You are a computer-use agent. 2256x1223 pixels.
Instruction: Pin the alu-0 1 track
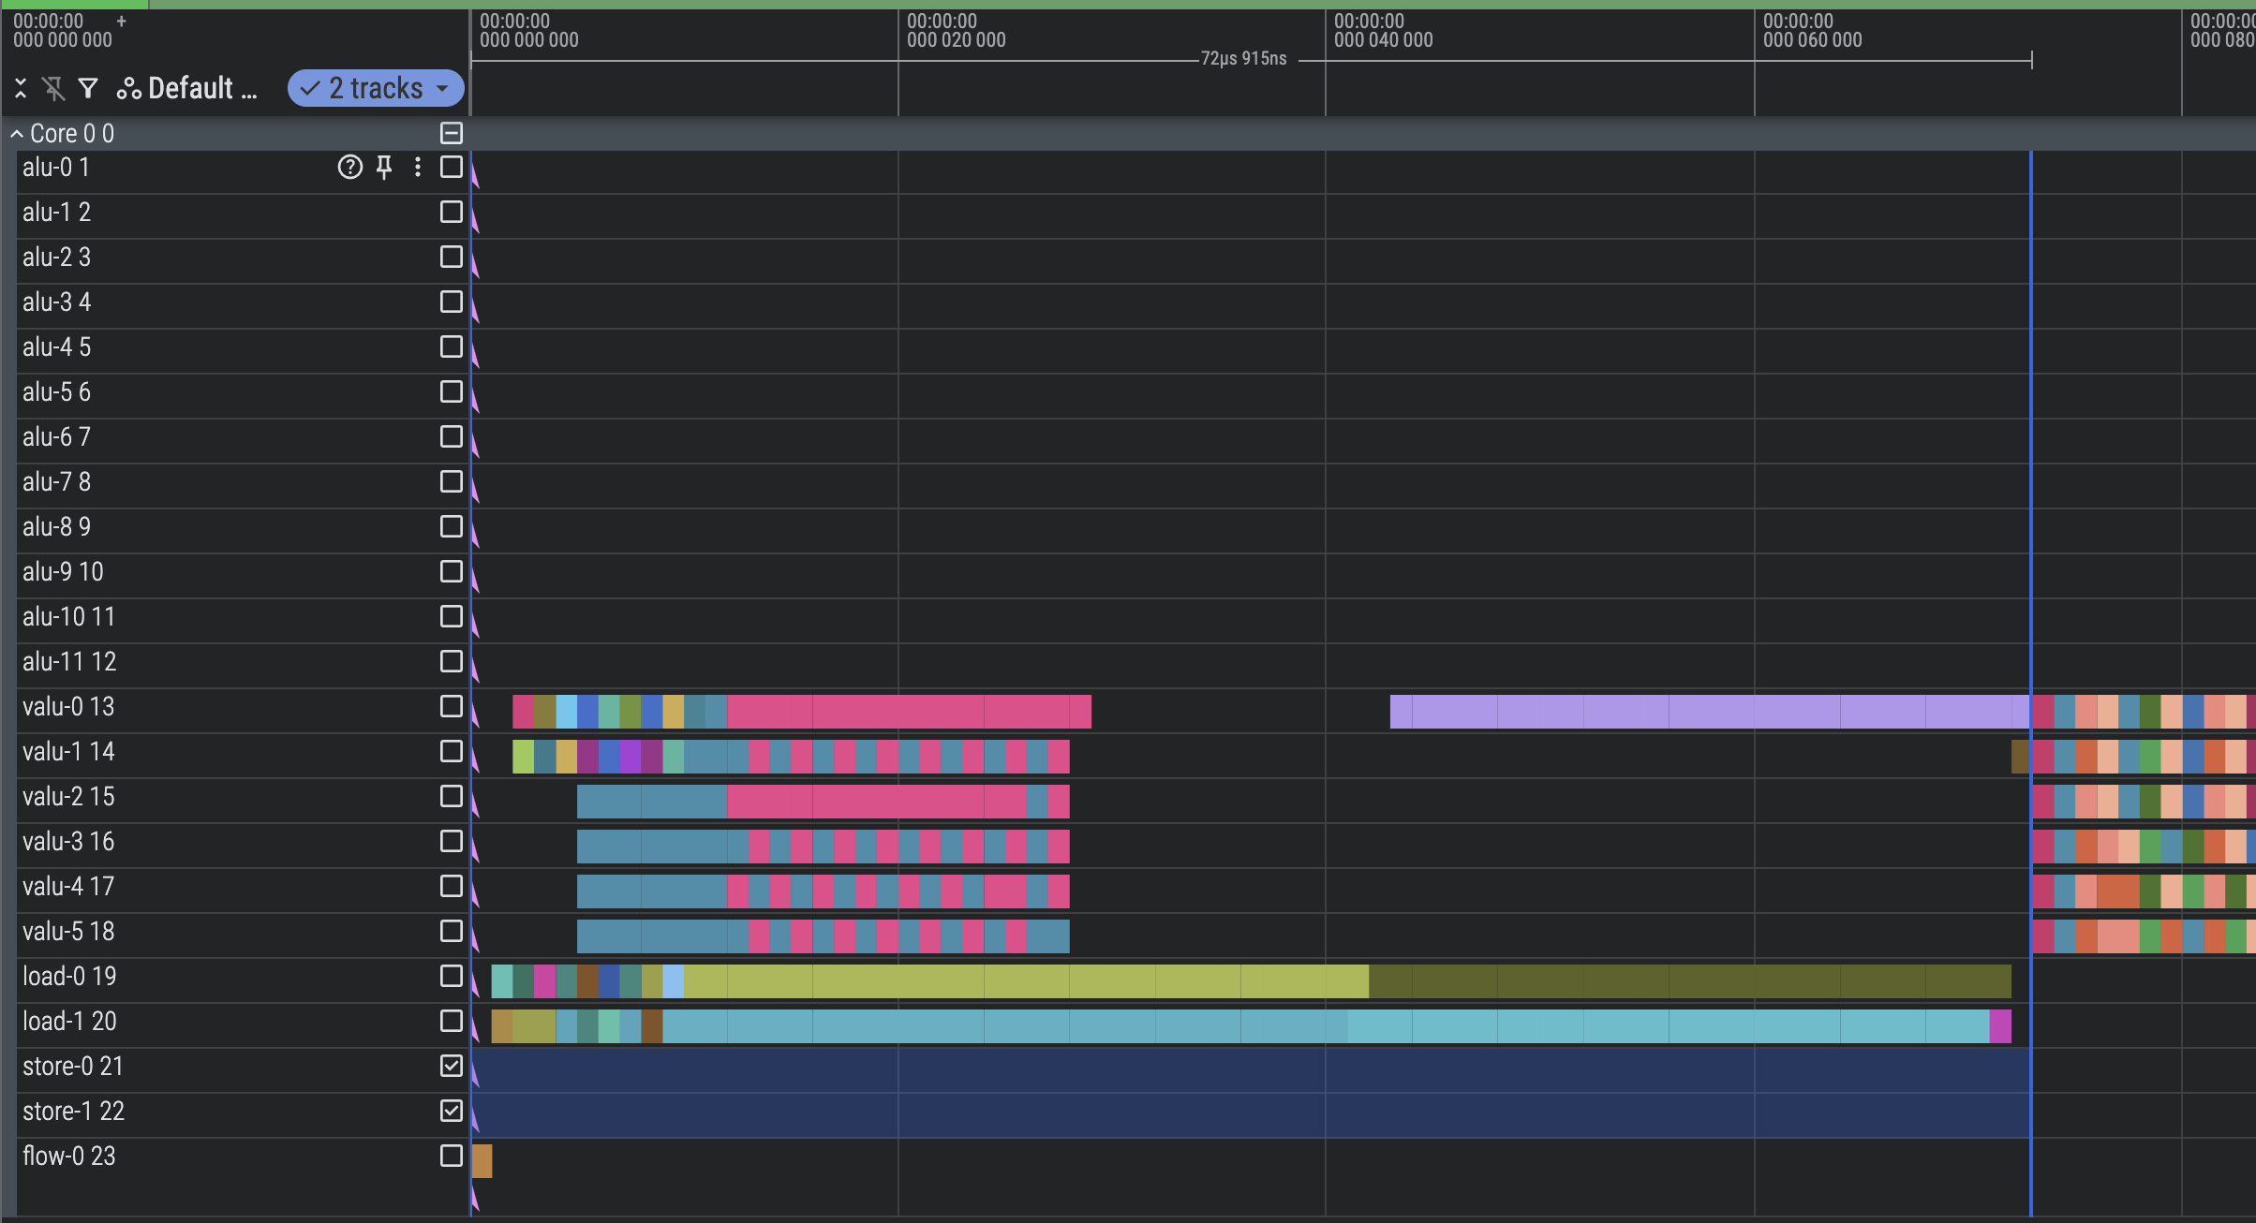click(384, 168)
